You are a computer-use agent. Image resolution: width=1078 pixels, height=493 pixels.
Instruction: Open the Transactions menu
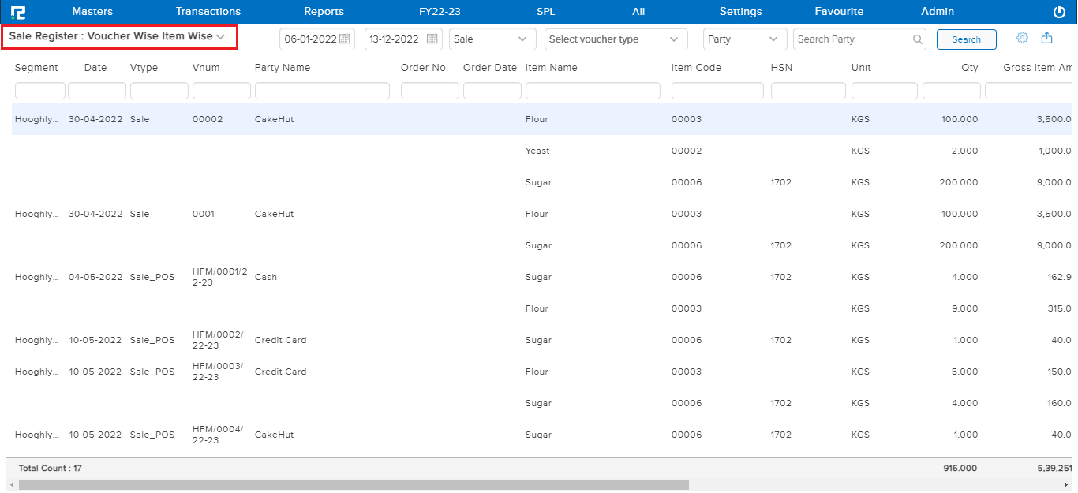pyautogui.click(x=208, y=12)
